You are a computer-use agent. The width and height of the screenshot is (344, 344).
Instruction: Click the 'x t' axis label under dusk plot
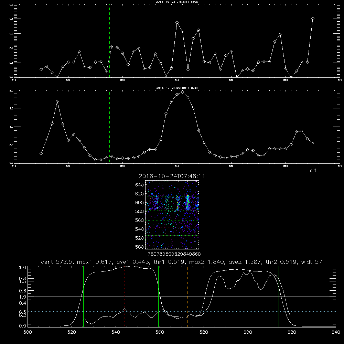(x=313, y=171)
